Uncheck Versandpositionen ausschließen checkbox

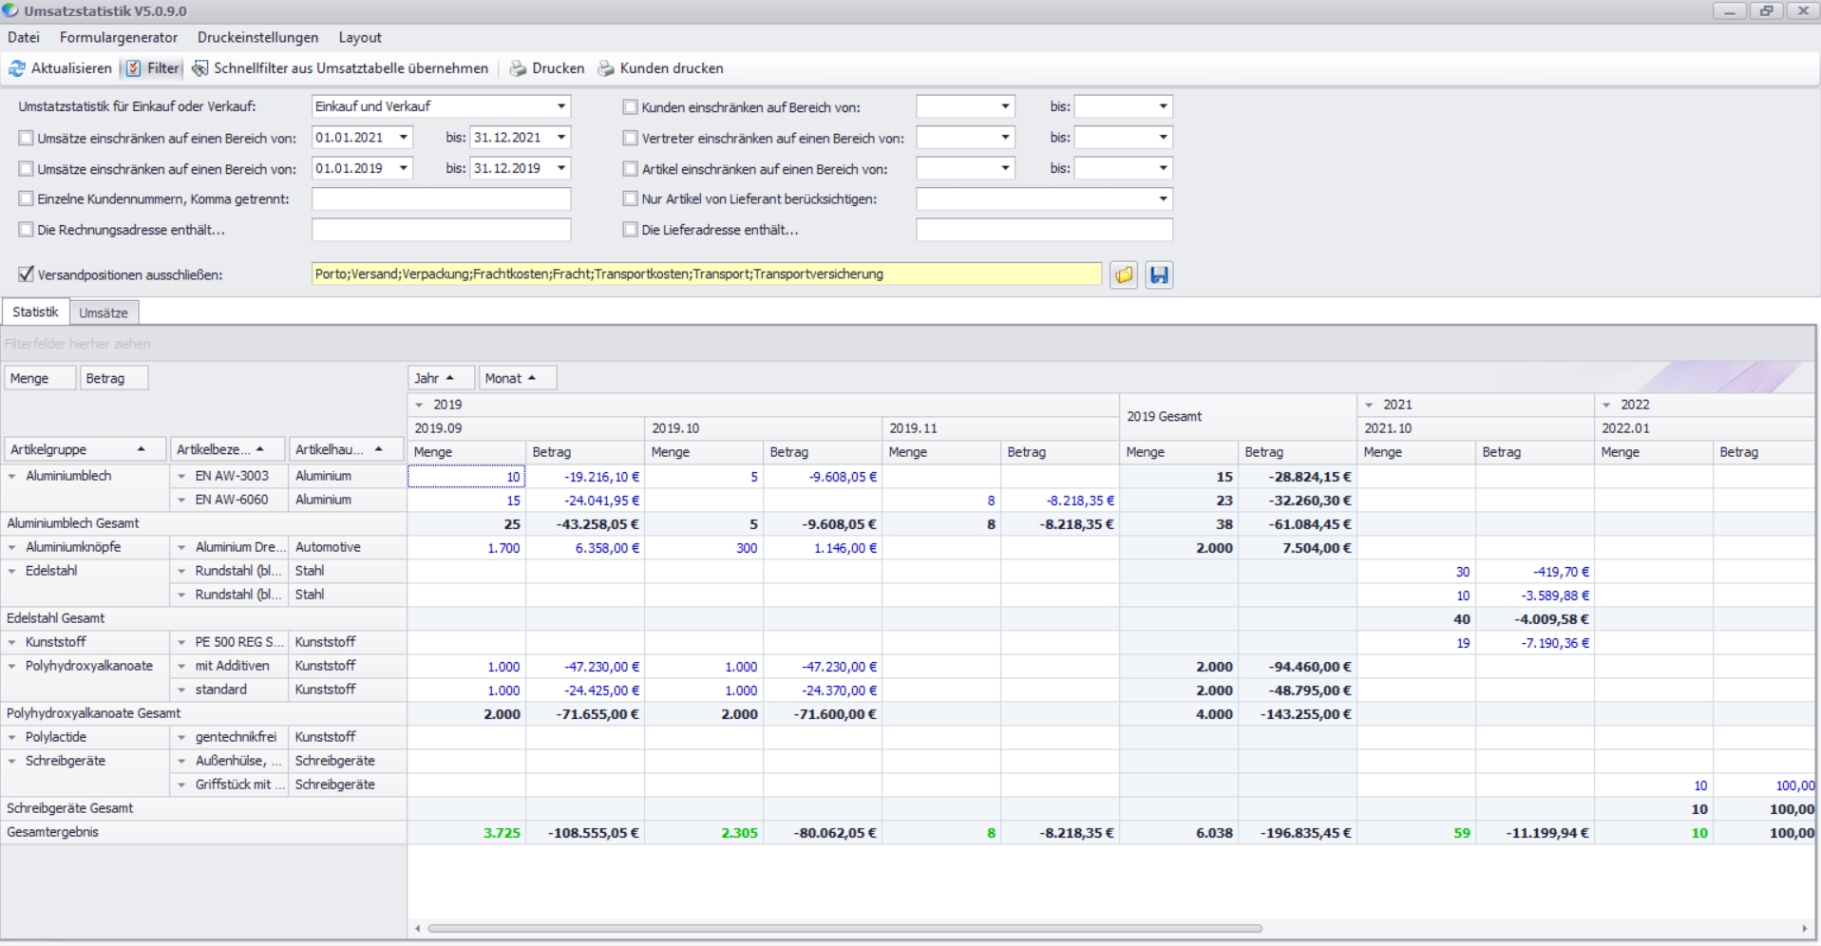coord(27,274)
